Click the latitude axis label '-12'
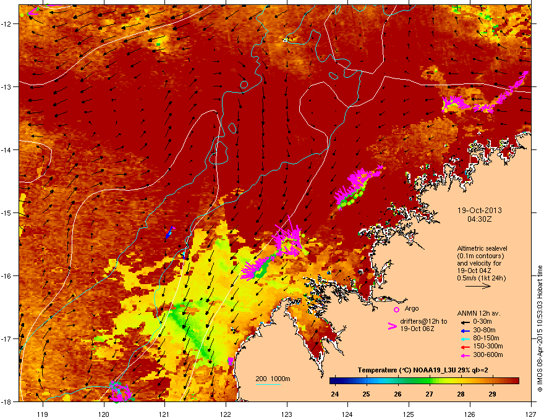 (x=6, y=24)
